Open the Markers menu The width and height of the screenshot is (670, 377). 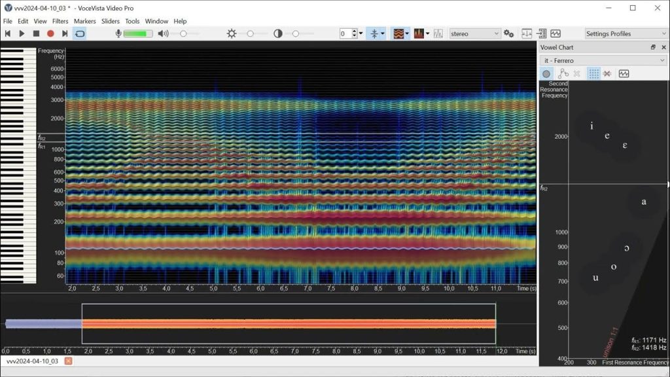[84, 21]
